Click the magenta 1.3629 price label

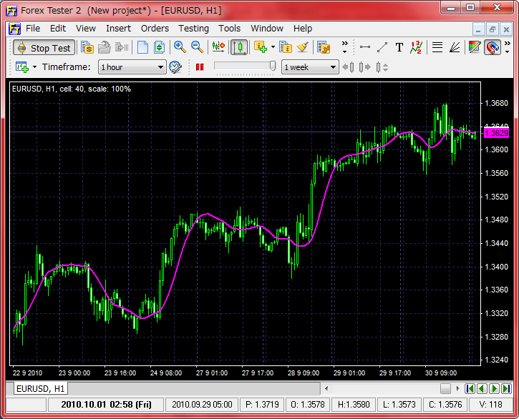pyautogui.click(x=497, y=133)
